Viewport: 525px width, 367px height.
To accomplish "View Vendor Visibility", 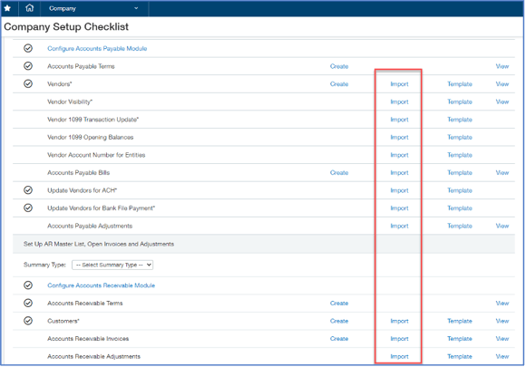I will [x=502, y=101].
